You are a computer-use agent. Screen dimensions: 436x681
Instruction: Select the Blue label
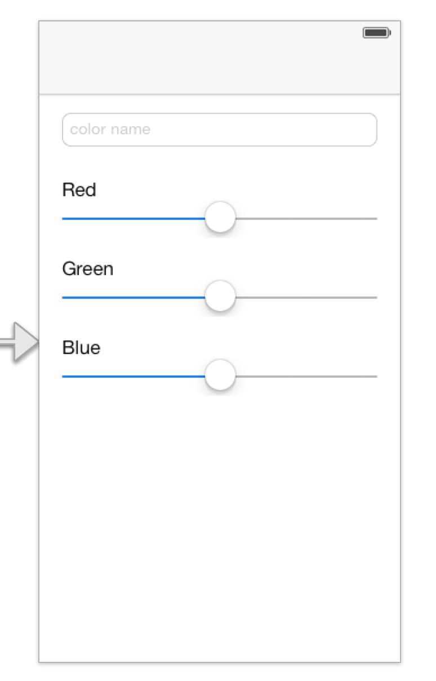click(x=81, y=348)
